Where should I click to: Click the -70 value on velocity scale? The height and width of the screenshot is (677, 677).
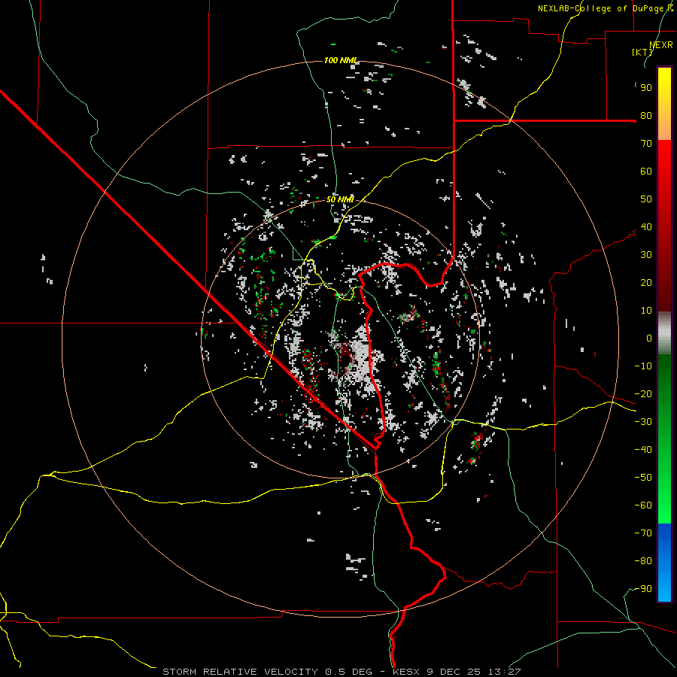click(x=643, y=533)
